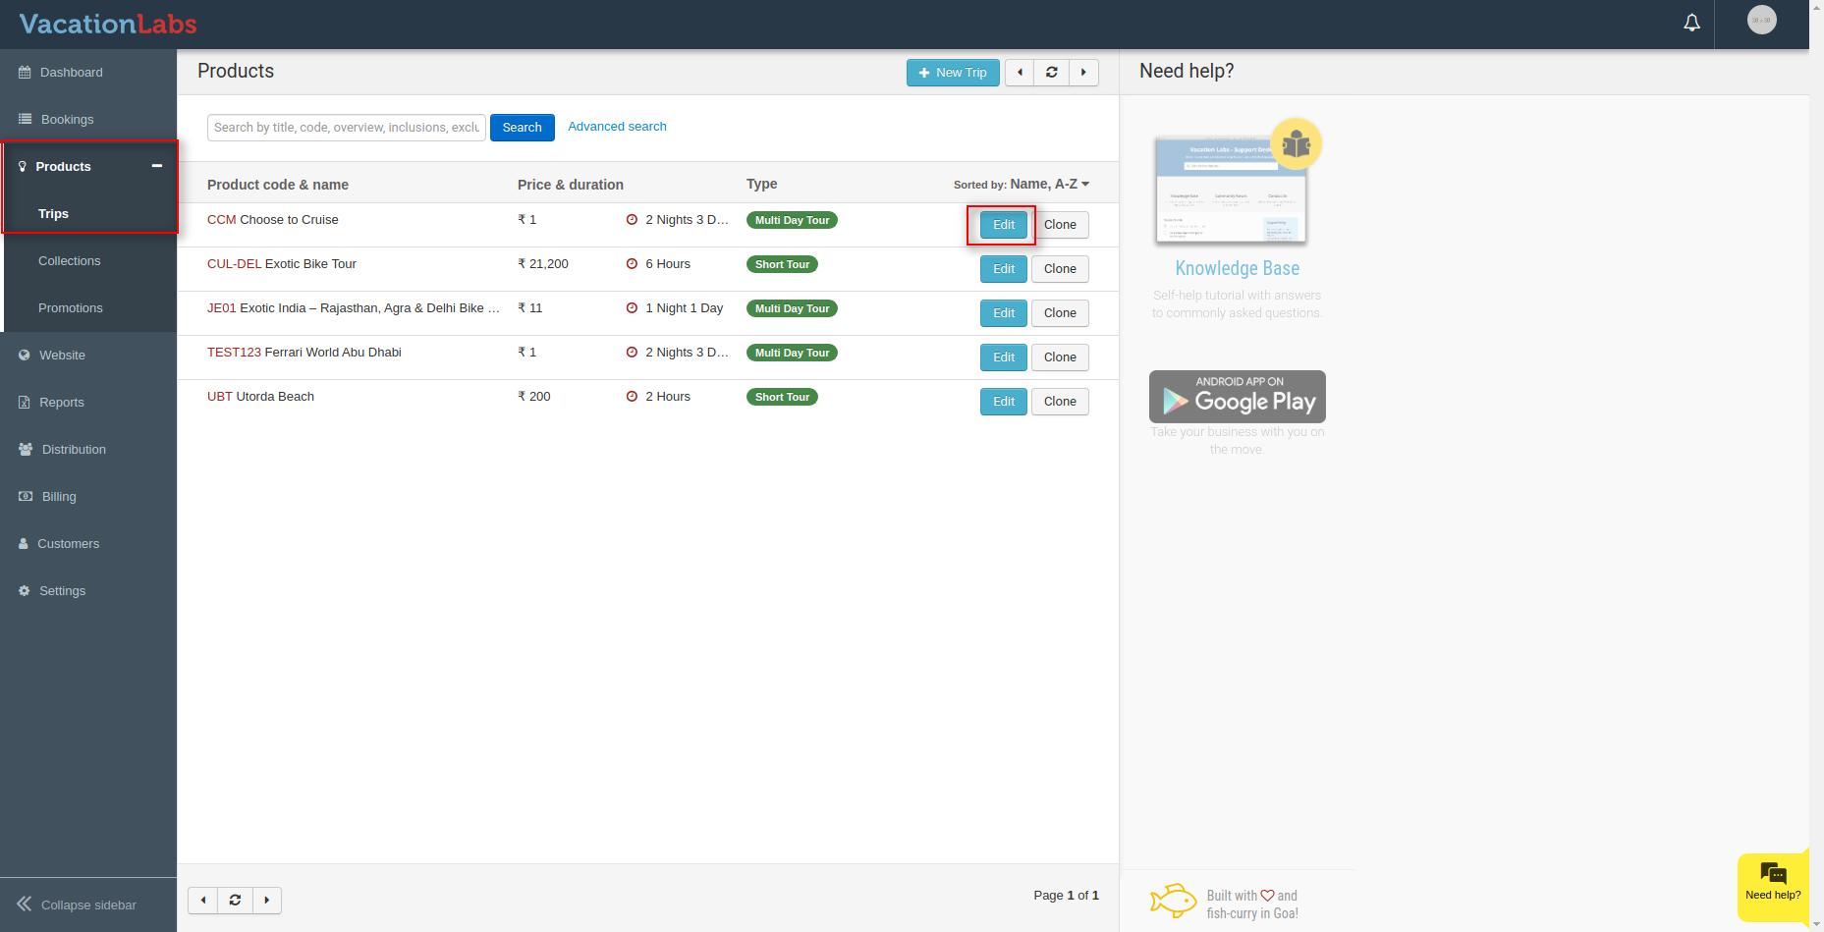Open the Sorted by Name A-Z dropdown
Viewport: 1824px width, 932px height.
tap(1049, 185)
